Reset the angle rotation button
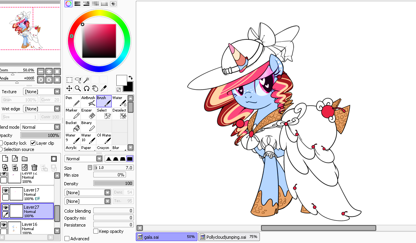 click(x=57, y=80)
